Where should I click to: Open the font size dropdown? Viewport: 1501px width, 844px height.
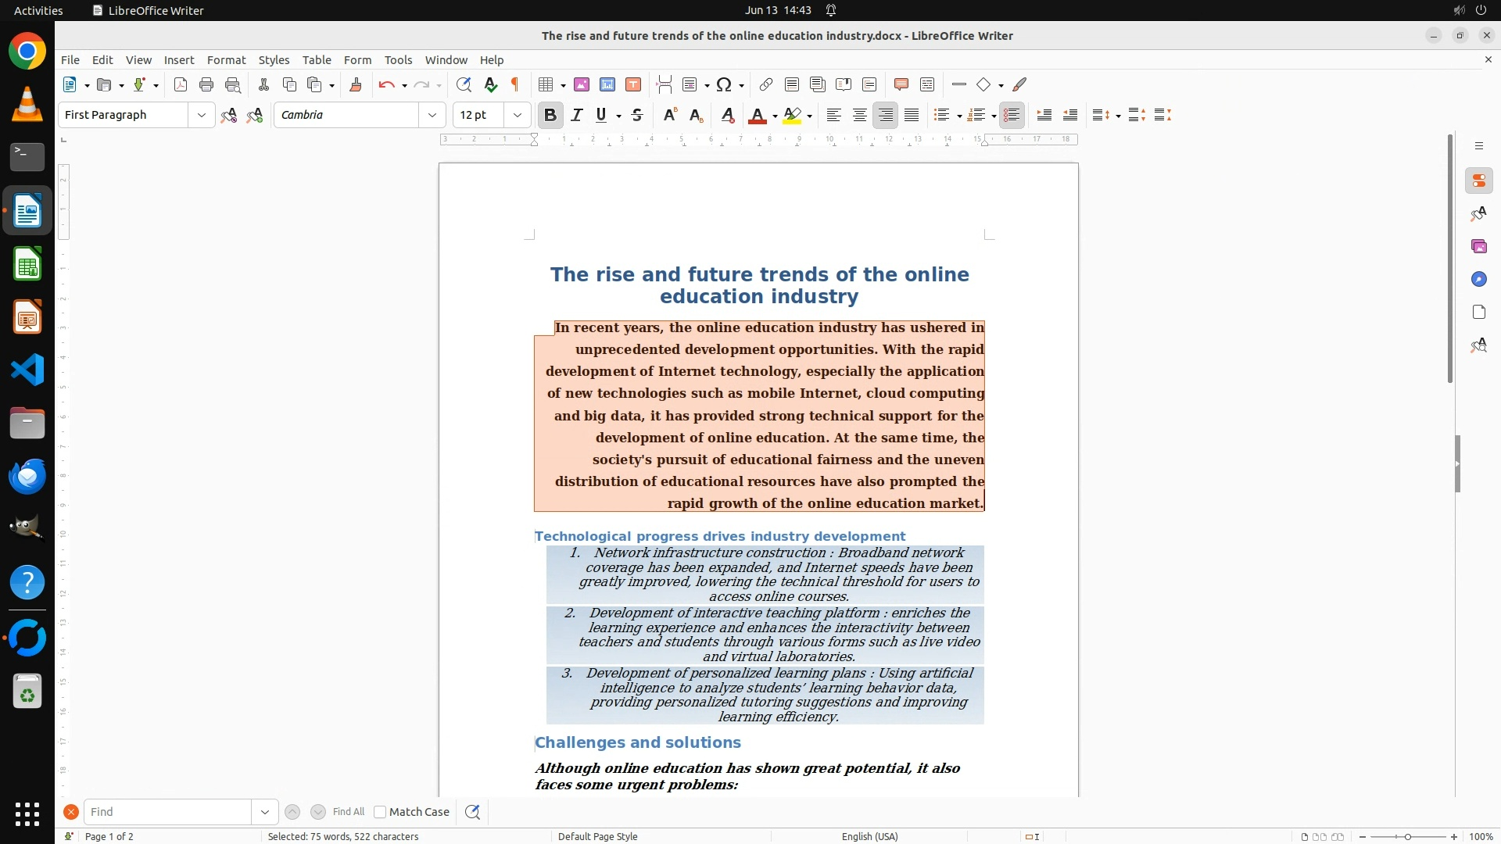518,115
